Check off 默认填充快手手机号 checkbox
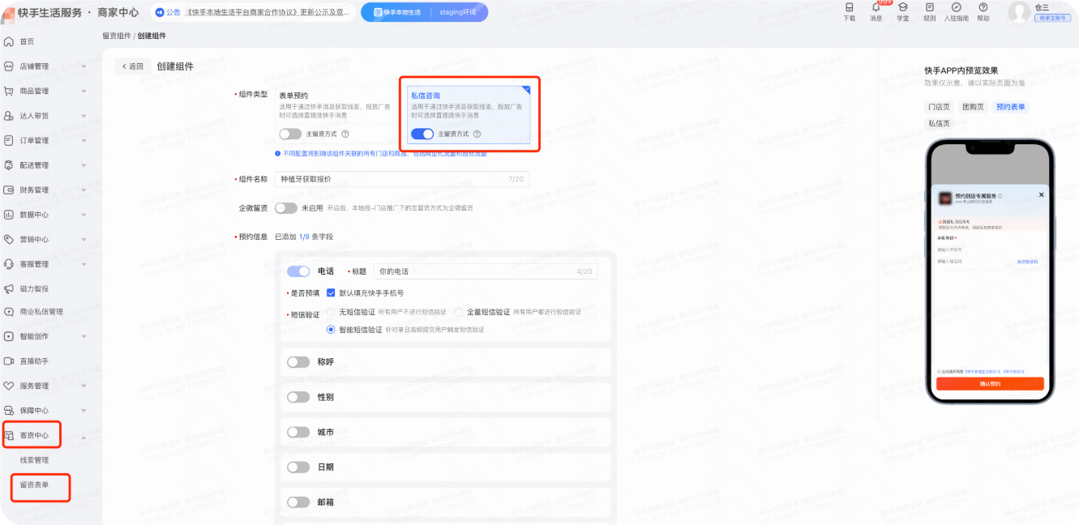The image size is (1079, 525). pos(331,293)
